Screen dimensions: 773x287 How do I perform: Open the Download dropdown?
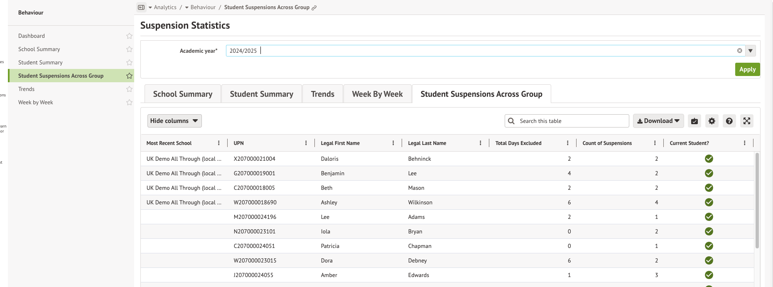pos(658,121)
